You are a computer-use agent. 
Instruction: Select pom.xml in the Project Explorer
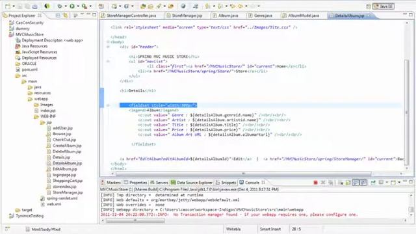point(30,70)
